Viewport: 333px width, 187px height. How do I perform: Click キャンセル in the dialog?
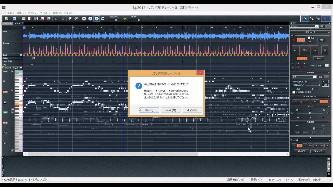click(192, 110)
